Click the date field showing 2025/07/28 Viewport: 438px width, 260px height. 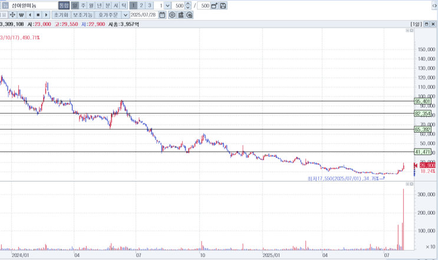[x=143, y=15]
